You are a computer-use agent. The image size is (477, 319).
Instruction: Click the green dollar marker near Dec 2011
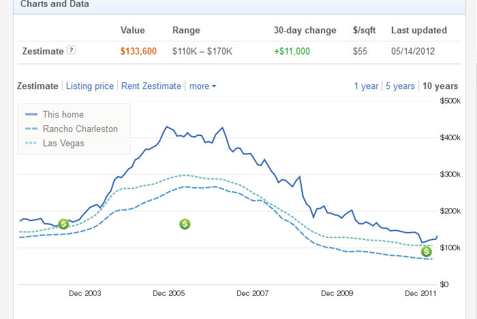[426, 252]
